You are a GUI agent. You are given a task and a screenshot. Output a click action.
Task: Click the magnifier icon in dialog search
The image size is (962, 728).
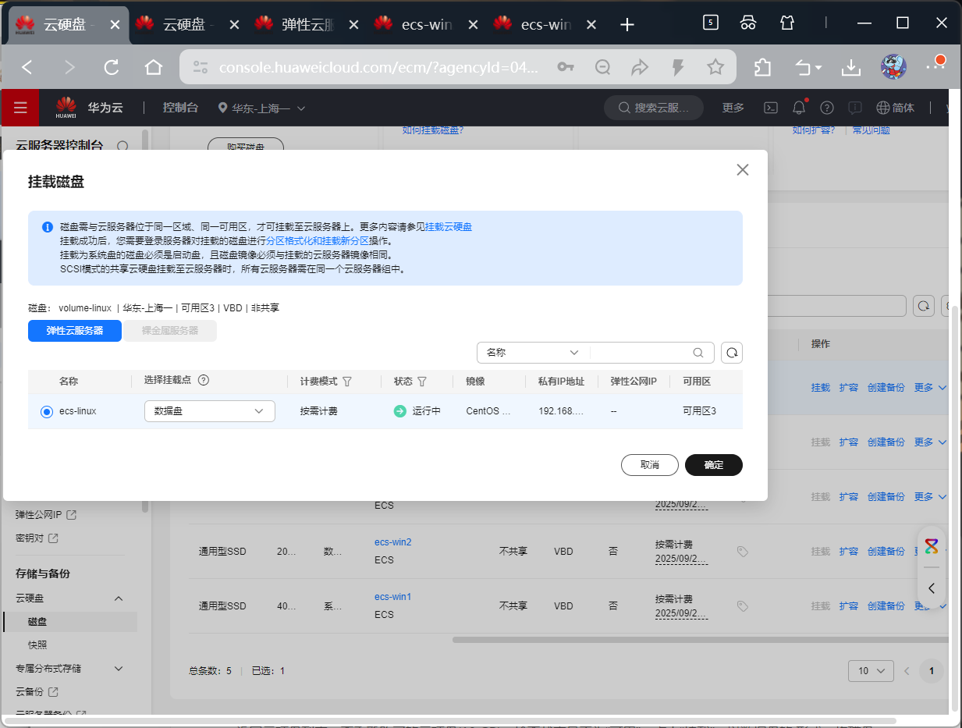coord(699,353)
